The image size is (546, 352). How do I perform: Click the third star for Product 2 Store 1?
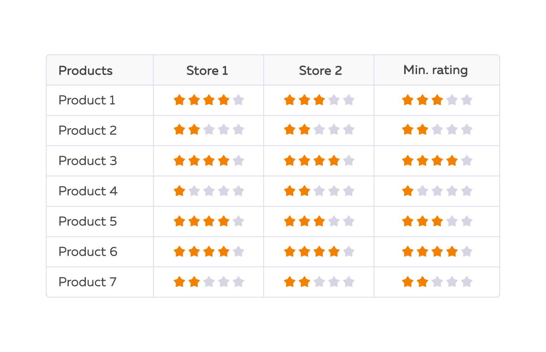coord(209,130)
